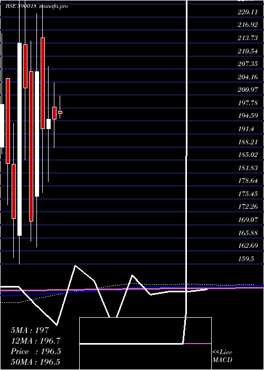
Task: Click the 165.88 price axis label
Action: [x=248, y=233]
